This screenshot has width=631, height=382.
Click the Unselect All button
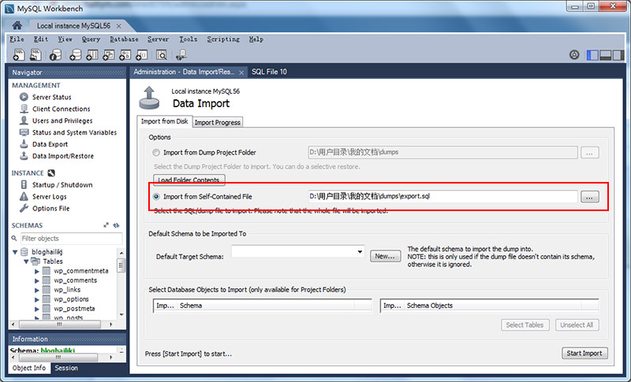point(577,325)
